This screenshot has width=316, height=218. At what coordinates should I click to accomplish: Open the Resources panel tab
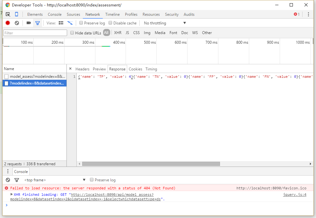tap(151, 14)
